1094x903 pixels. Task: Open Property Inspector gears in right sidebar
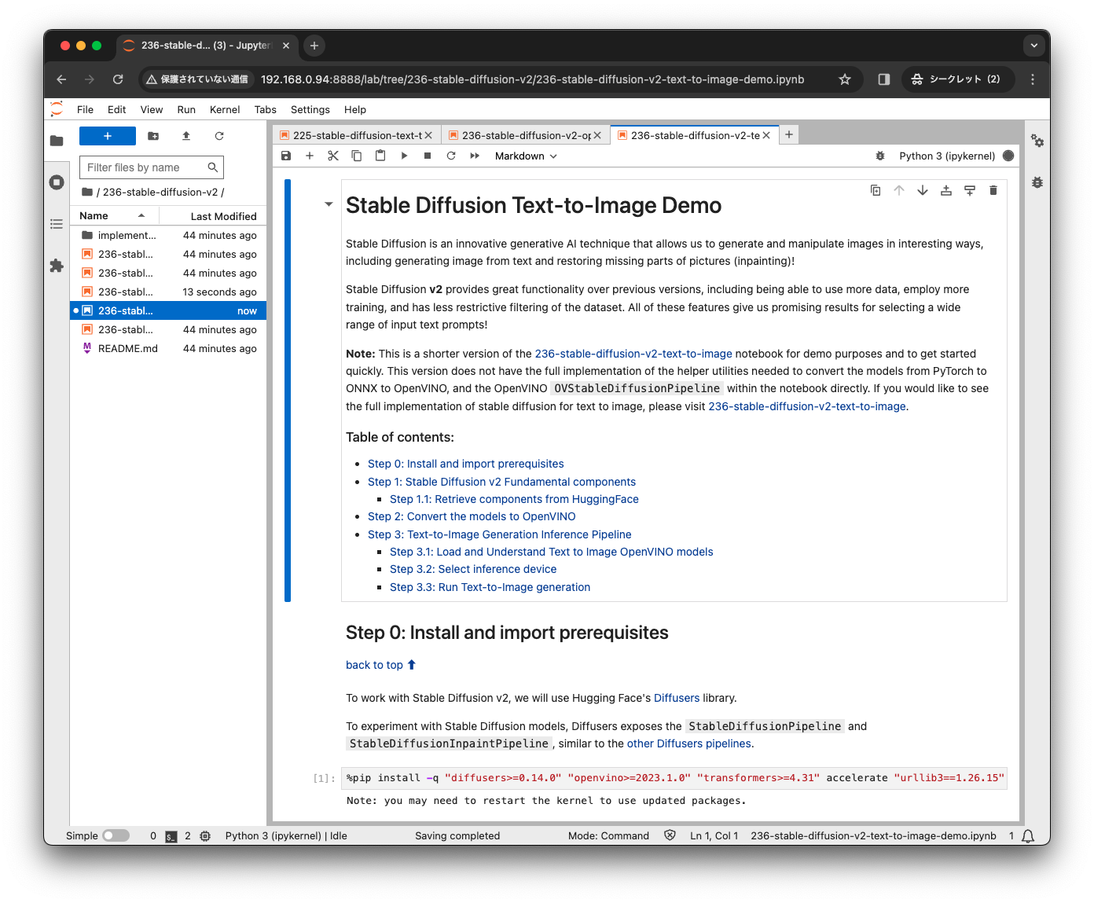[x=1037, y=141]
